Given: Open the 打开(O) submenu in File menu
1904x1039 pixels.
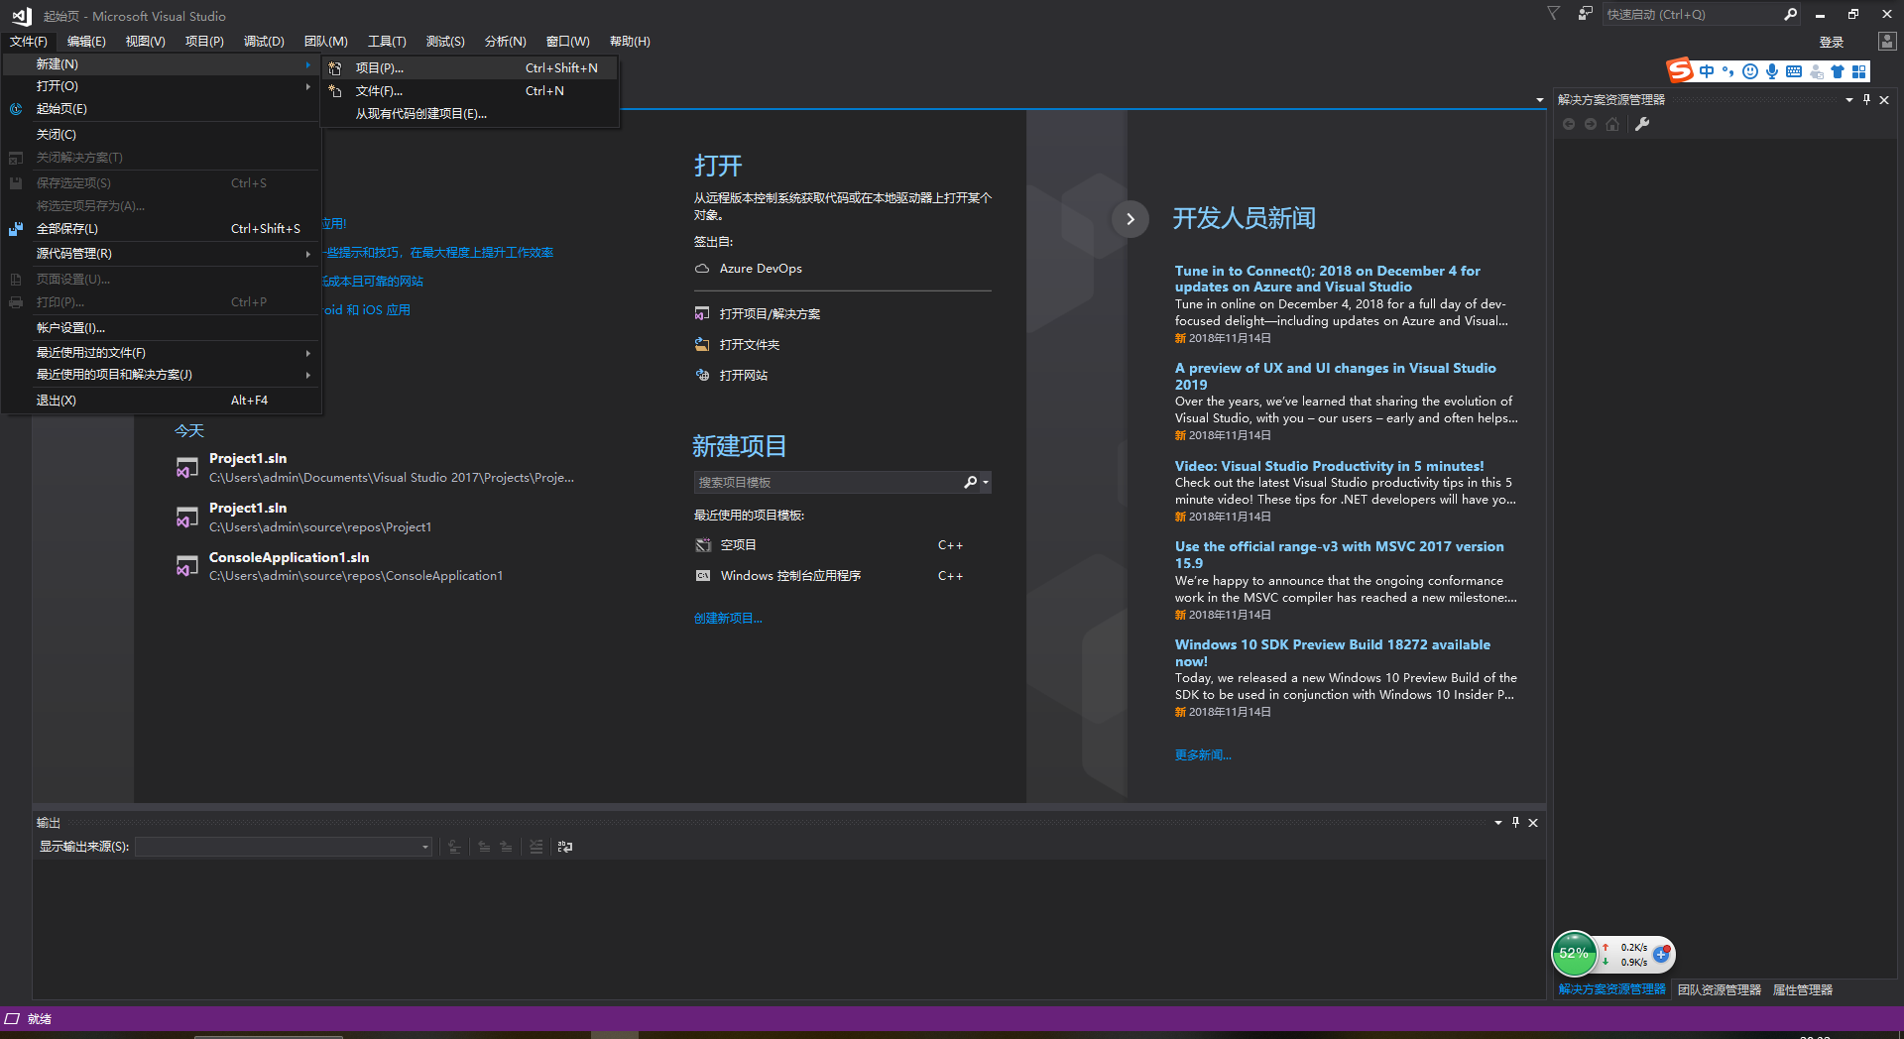Looking at the screenshot, I should coord(162,86).
